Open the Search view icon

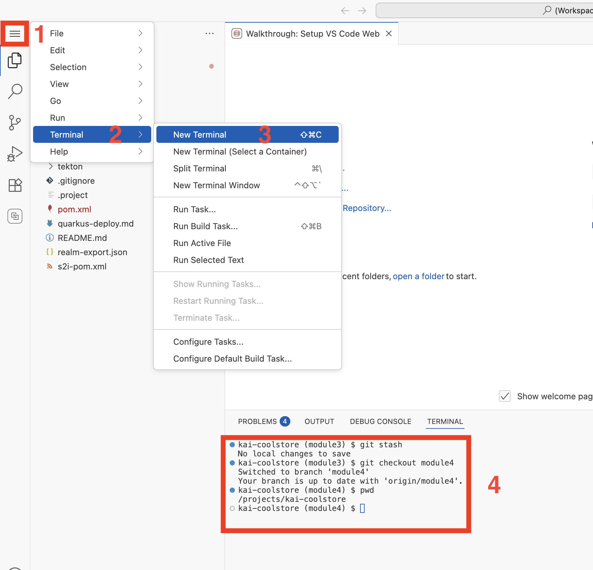coord(15,92)
